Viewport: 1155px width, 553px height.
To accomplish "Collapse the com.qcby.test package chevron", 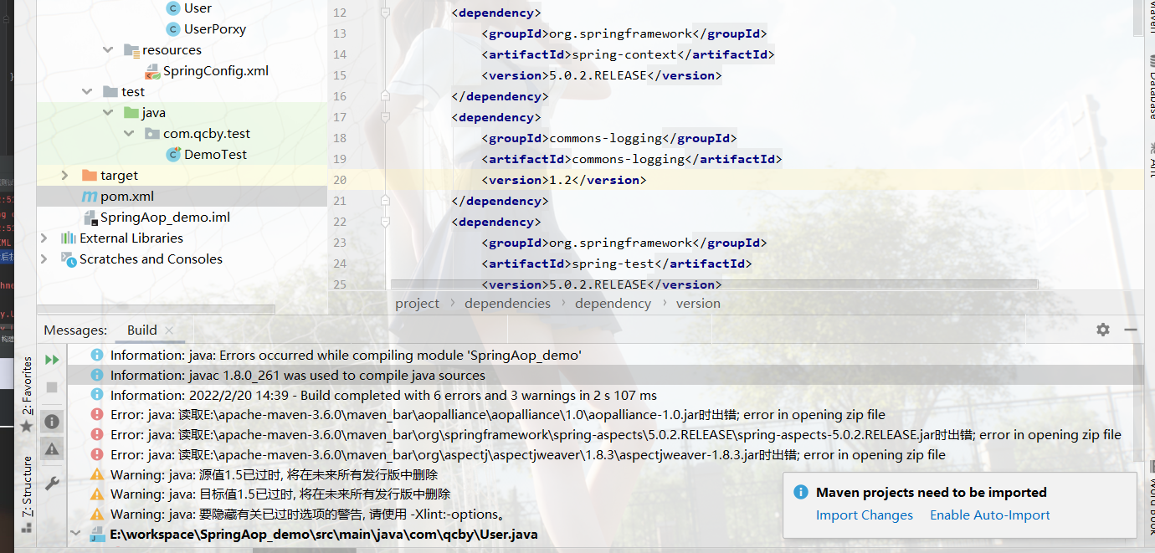I will [128, 134].
